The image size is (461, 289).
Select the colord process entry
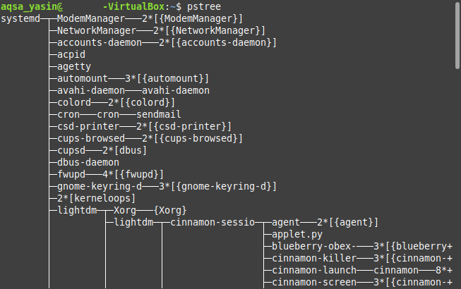click(x=74, y=102)
